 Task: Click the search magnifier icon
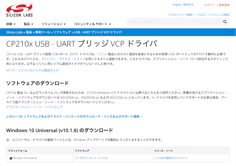225,22
